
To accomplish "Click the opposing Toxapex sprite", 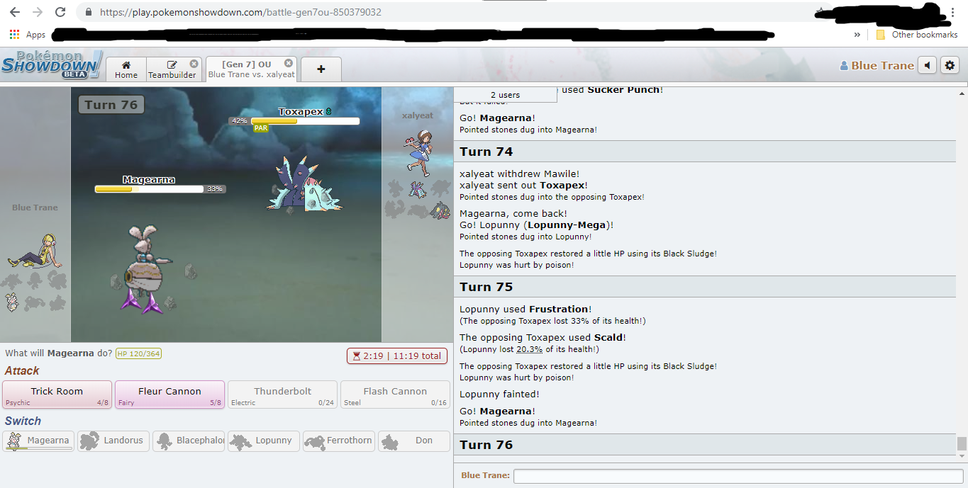I will tap(304, 185).
